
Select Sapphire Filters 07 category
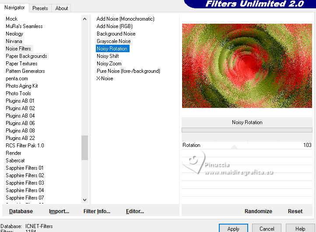(x=25, y=198)
